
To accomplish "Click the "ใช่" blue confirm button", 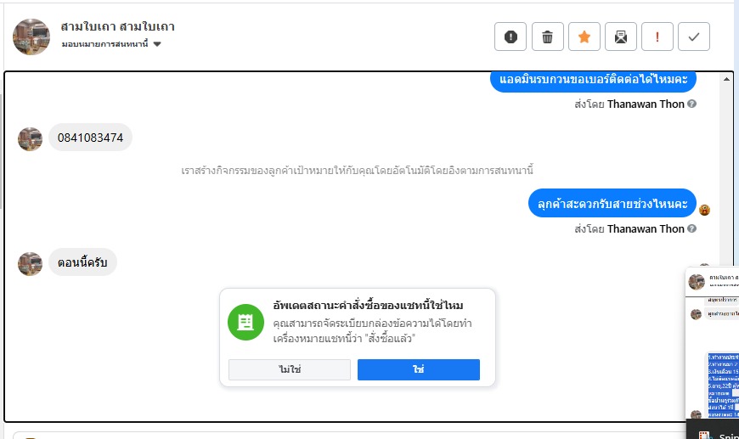I will point(418,369).
